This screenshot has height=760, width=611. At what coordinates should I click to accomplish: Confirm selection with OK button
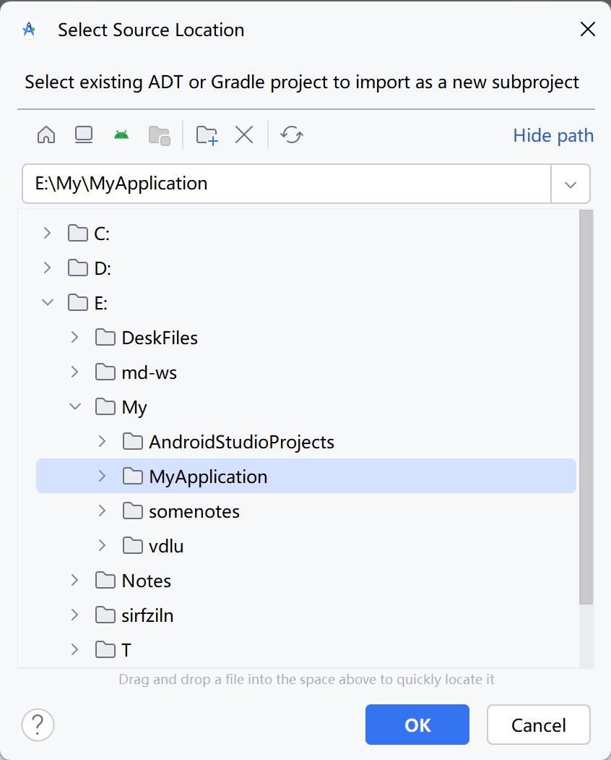tap(417, 725)
